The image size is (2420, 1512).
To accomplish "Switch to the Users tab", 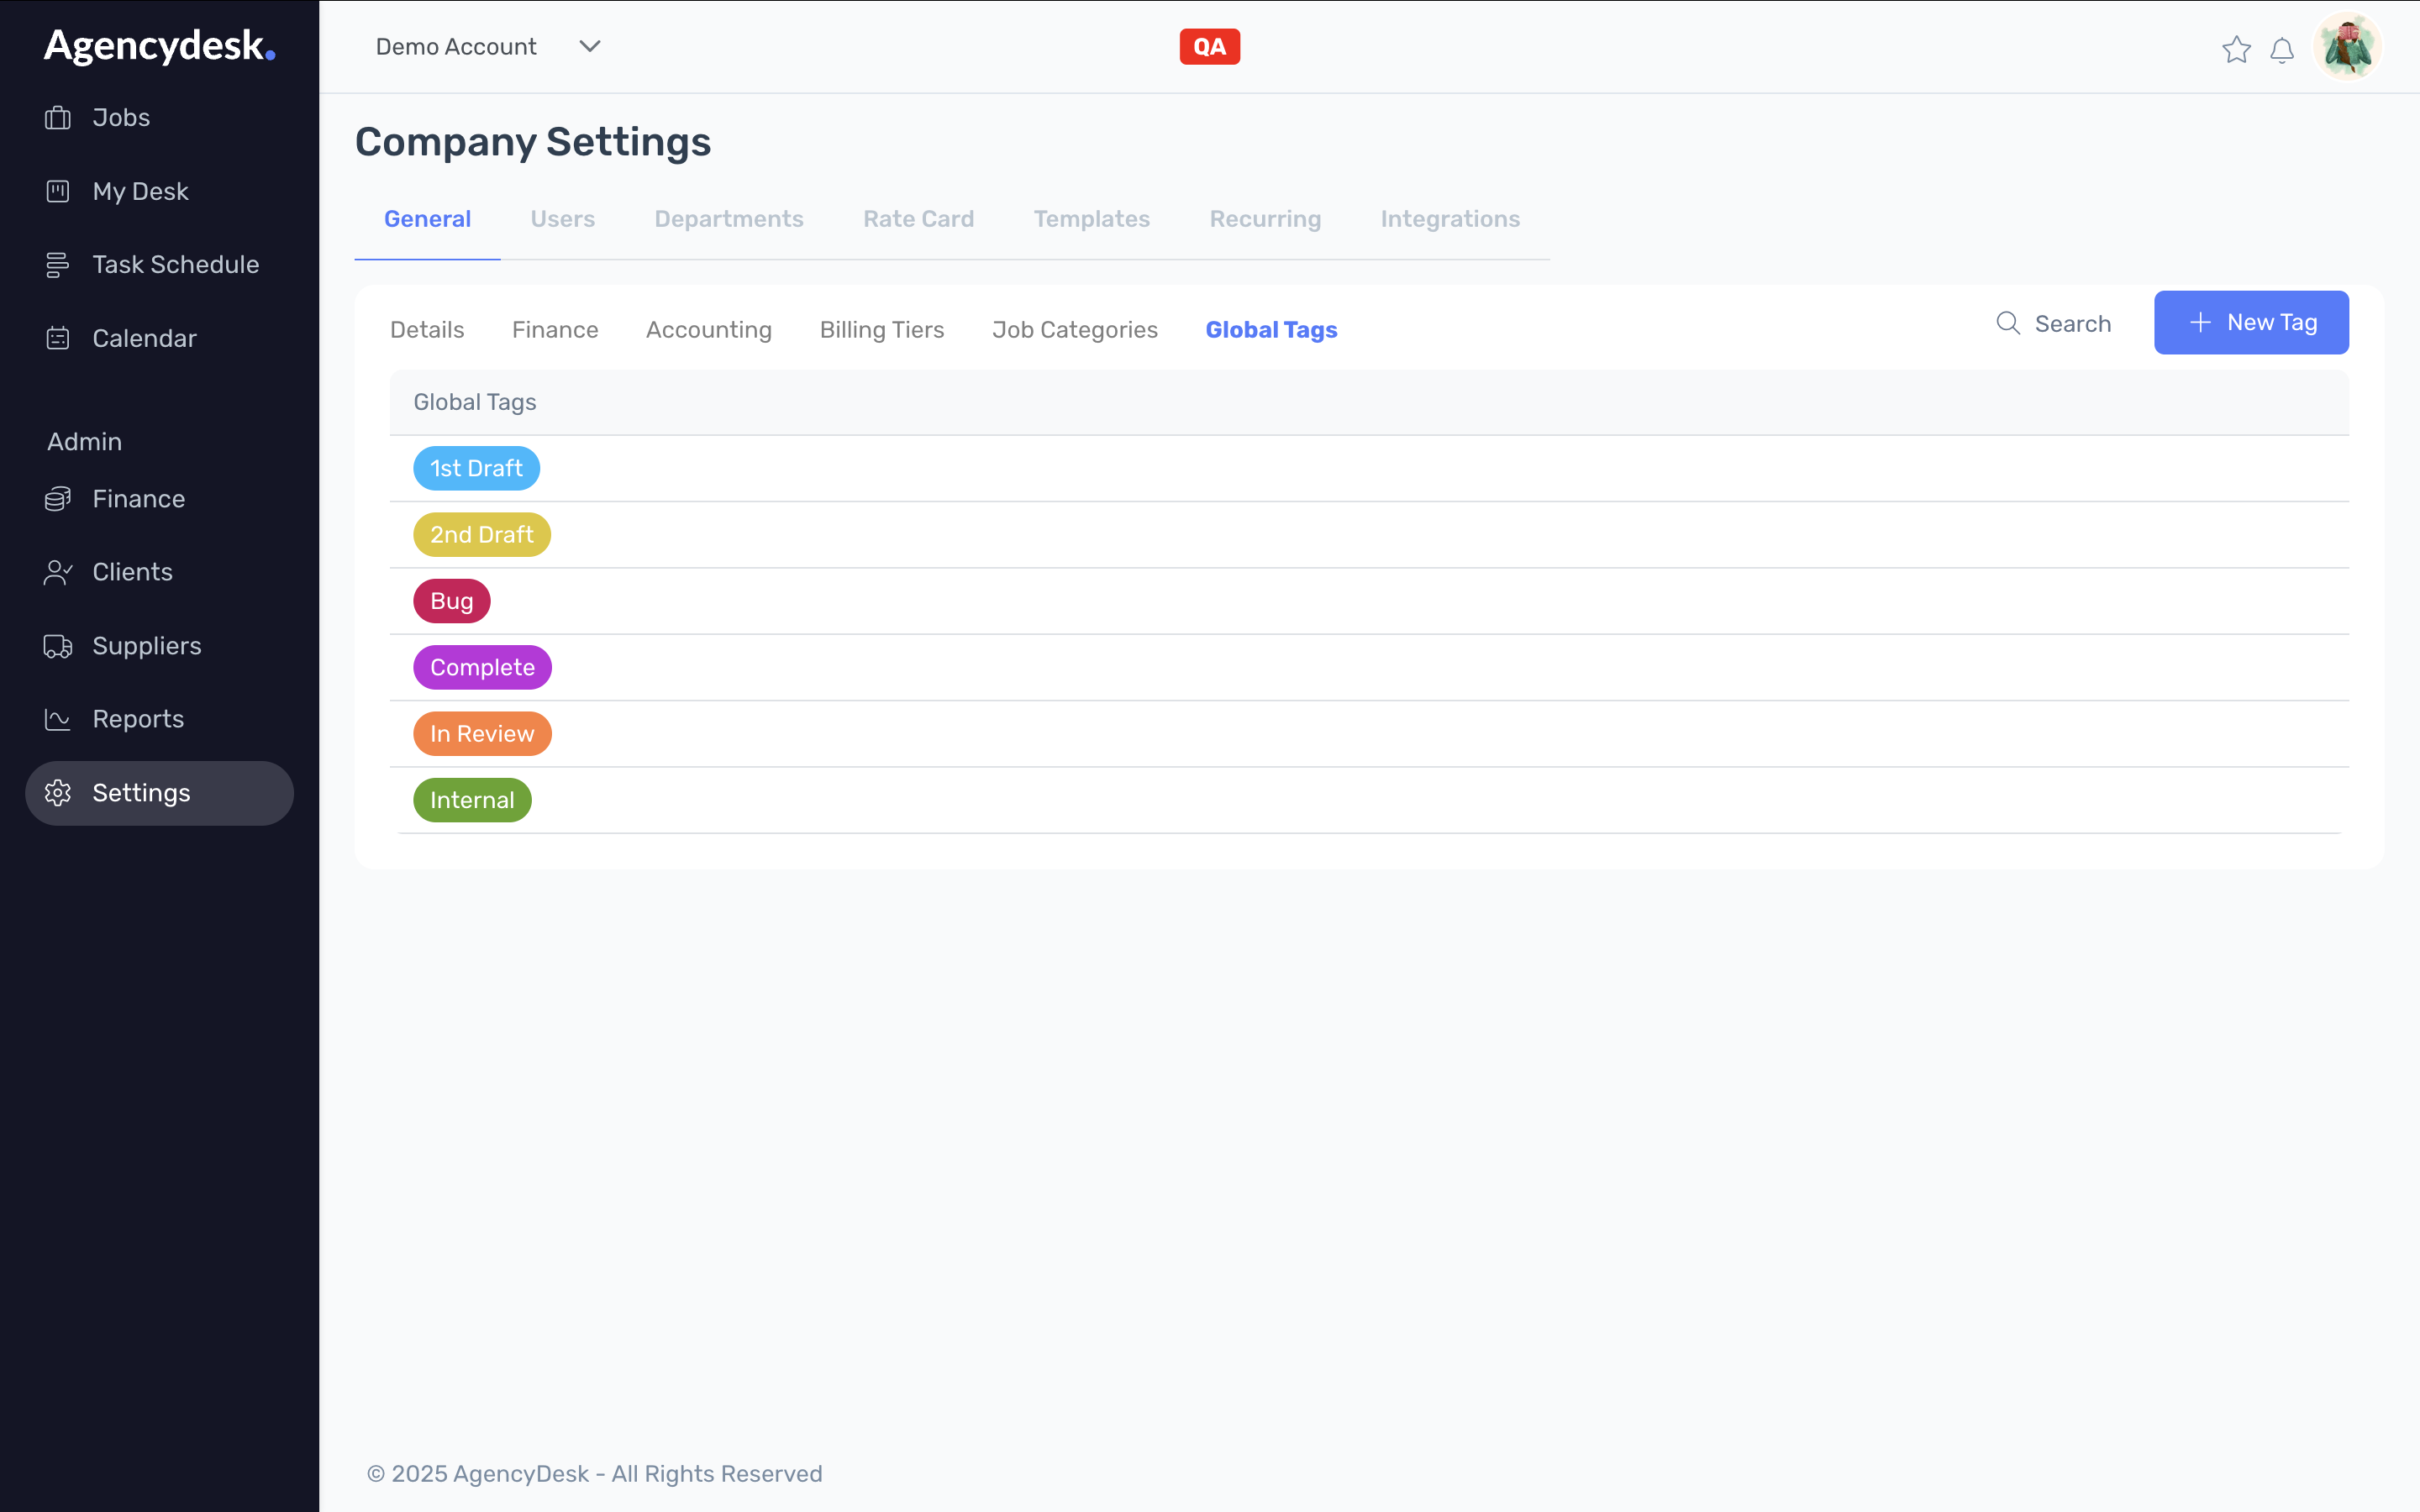I will tap(562, 219).
